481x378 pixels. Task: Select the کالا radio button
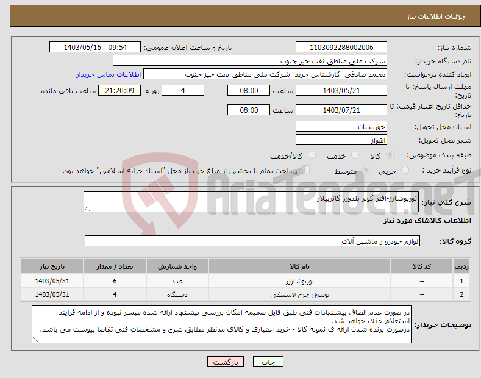(x=390, y=155)
